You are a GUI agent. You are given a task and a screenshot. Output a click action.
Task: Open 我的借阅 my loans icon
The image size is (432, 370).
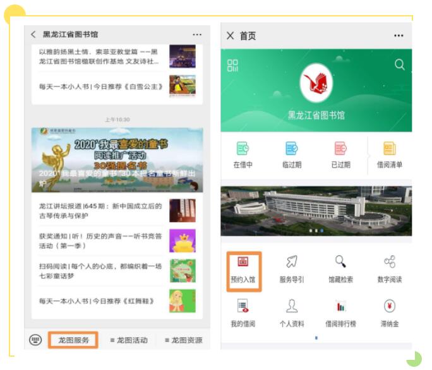[243, 313]
